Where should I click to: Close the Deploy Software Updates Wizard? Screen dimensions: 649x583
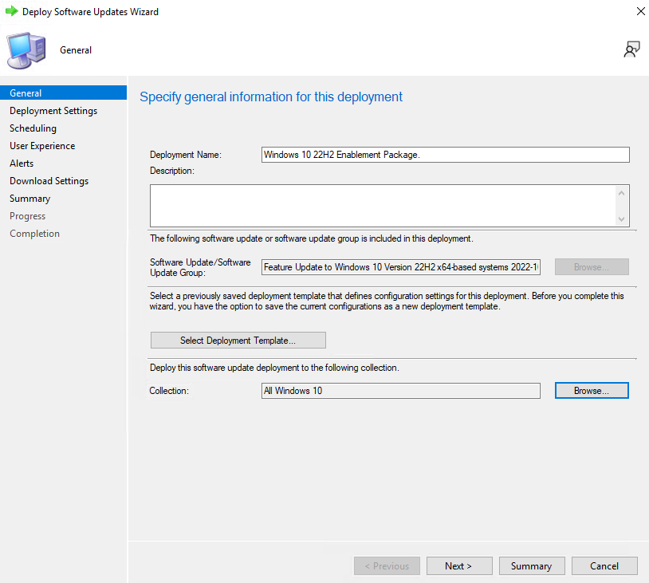pyautogui.click(x=640, y=11)
